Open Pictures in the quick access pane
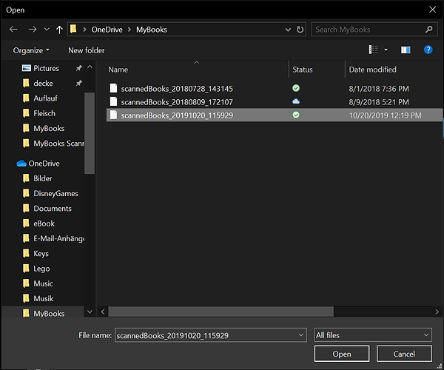The width and height of the screenshot is (444, 370). coord(46,68)
